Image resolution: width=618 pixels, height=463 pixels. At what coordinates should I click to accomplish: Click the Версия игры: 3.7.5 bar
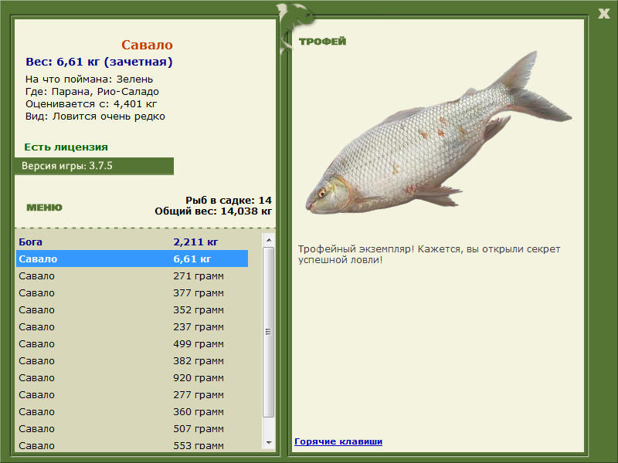pos(94,166)
